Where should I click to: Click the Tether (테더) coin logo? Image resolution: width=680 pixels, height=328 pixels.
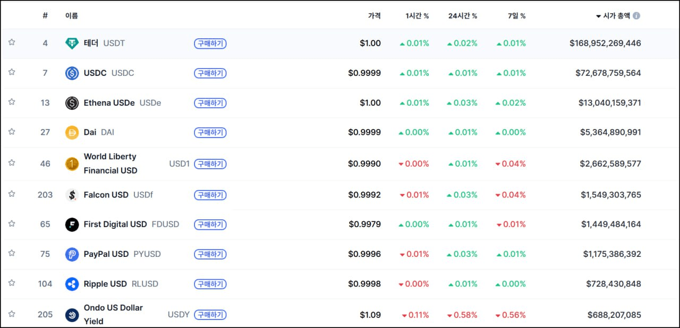[72, 44]
